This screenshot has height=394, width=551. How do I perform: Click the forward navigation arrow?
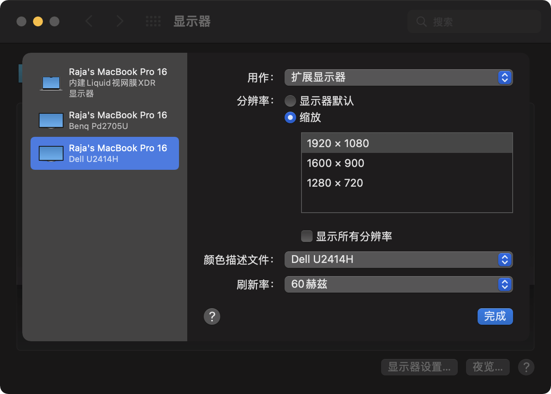(120, 21)
